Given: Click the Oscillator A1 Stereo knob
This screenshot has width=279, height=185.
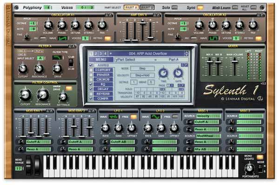Looking at the screenshot, I should [89, 25].
